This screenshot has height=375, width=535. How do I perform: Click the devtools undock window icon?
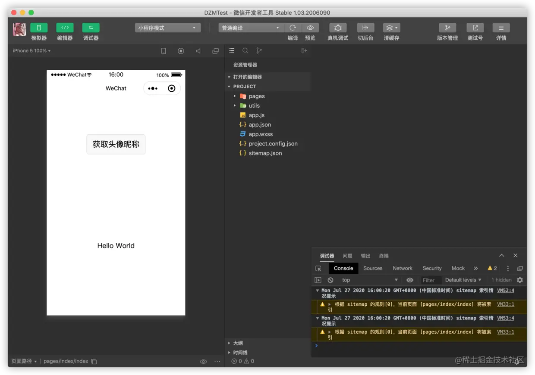[x=520, y=268]
